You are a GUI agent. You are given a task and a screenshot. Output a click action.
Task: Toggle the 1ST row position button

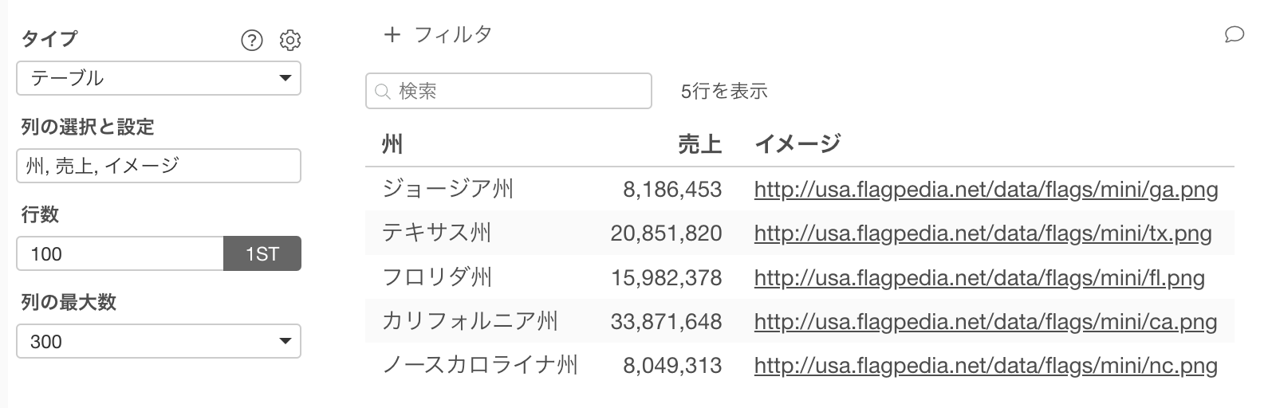tap(262, 254)
